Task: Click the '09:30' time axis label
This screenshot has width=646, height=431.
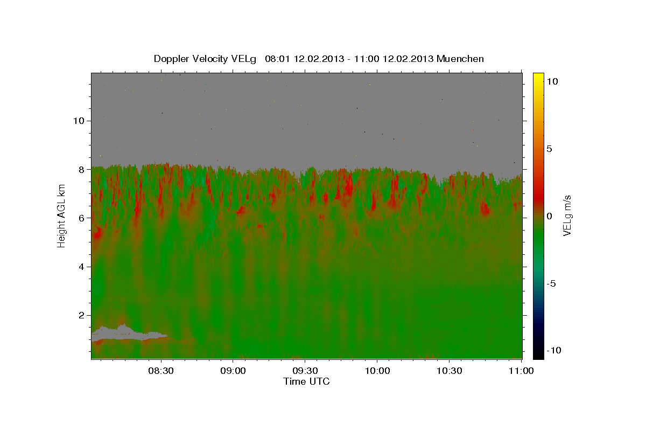Action: (x=305, y=371)
